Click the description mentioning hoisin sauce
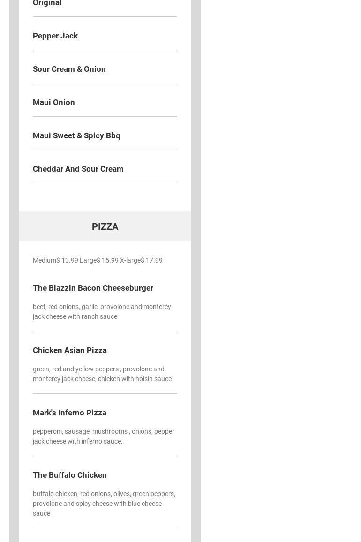This screenshot has width=361, height=542. (102, 374)
